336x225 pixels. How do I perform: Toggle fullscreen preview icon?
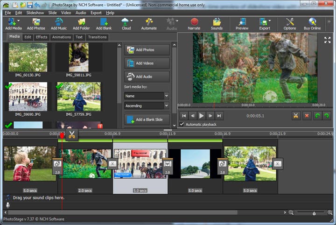pos(327,40)
